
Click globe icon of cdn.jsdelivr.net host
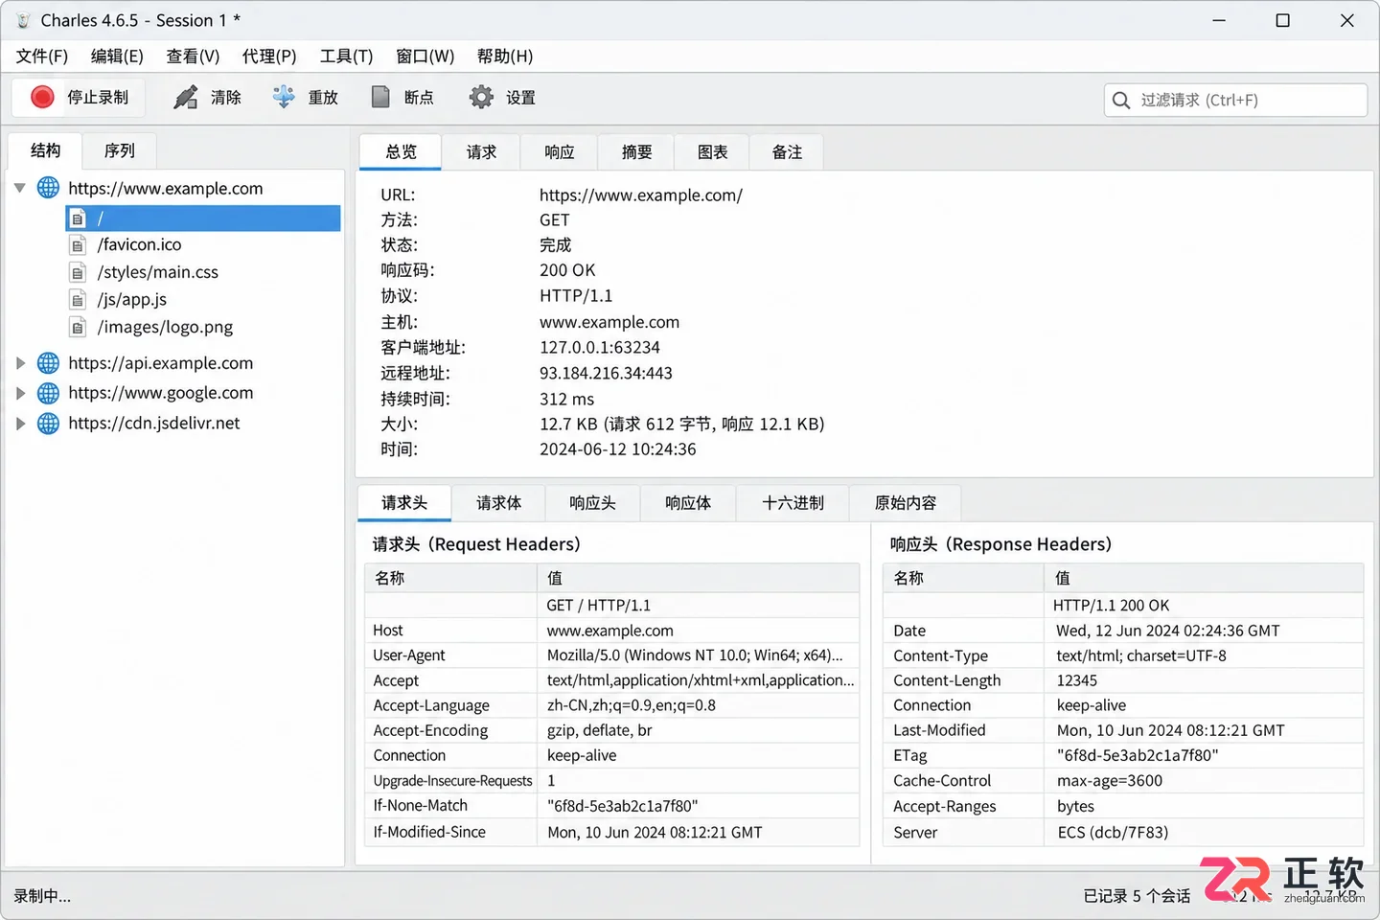click(48, 424)
